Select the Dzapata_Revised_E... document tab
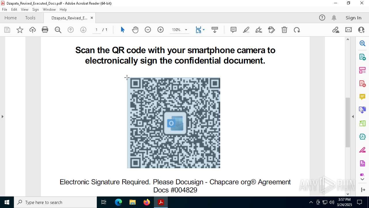 pyautogui.click(x=69, y=18)
